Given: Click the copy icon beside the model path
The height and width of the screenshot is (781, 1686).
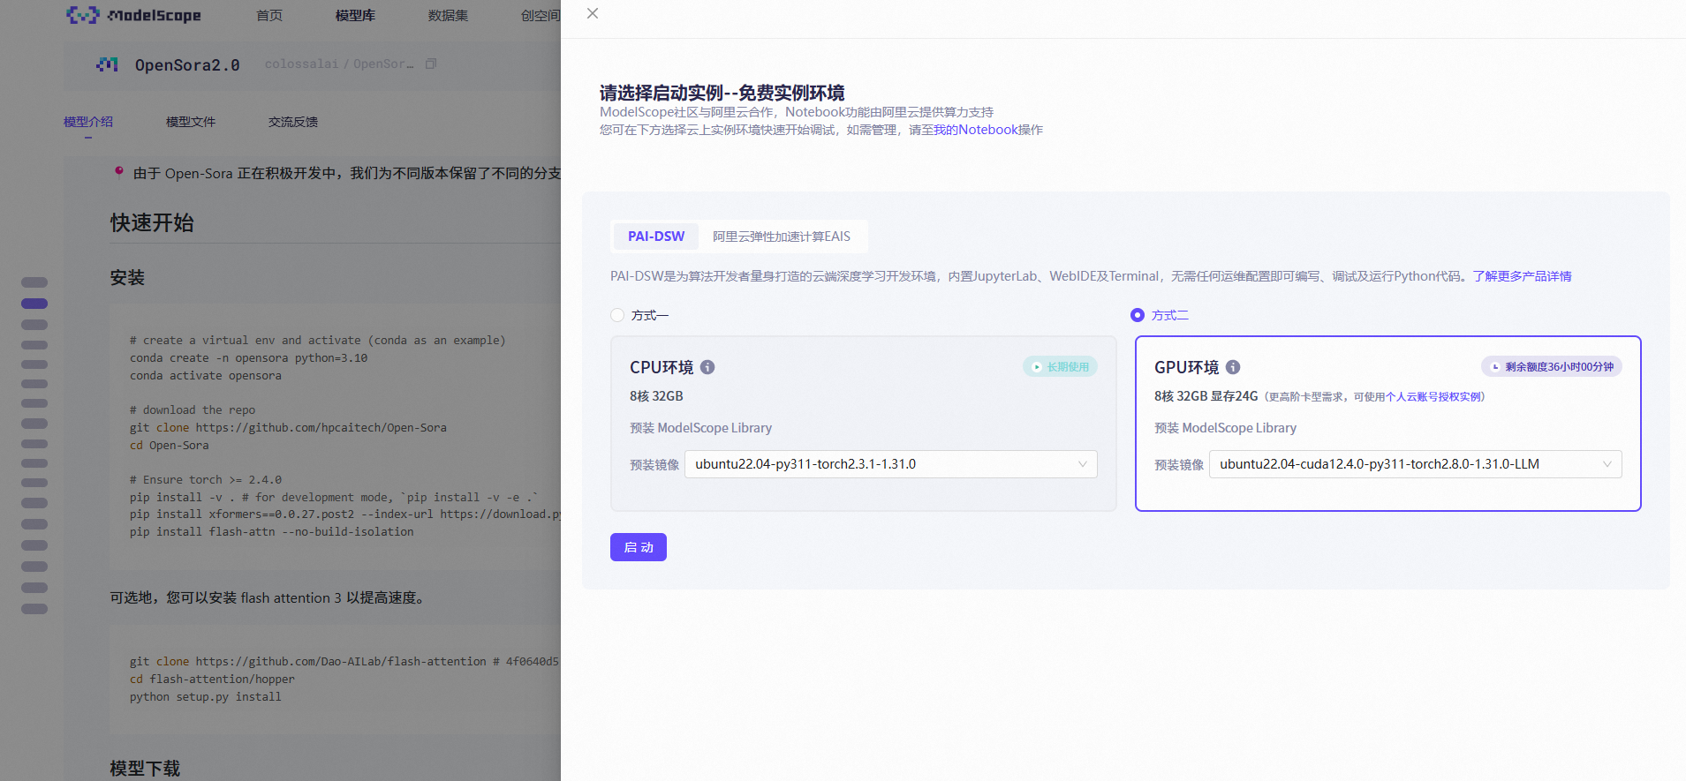Looking at the screenshot, I should (431, 64).
